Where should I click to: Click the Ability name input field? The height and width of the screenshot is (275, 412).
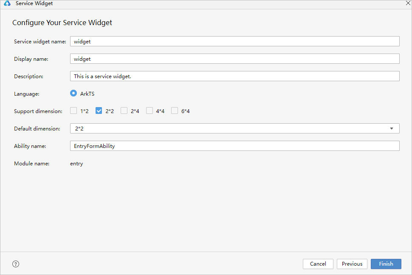[234, 146]
